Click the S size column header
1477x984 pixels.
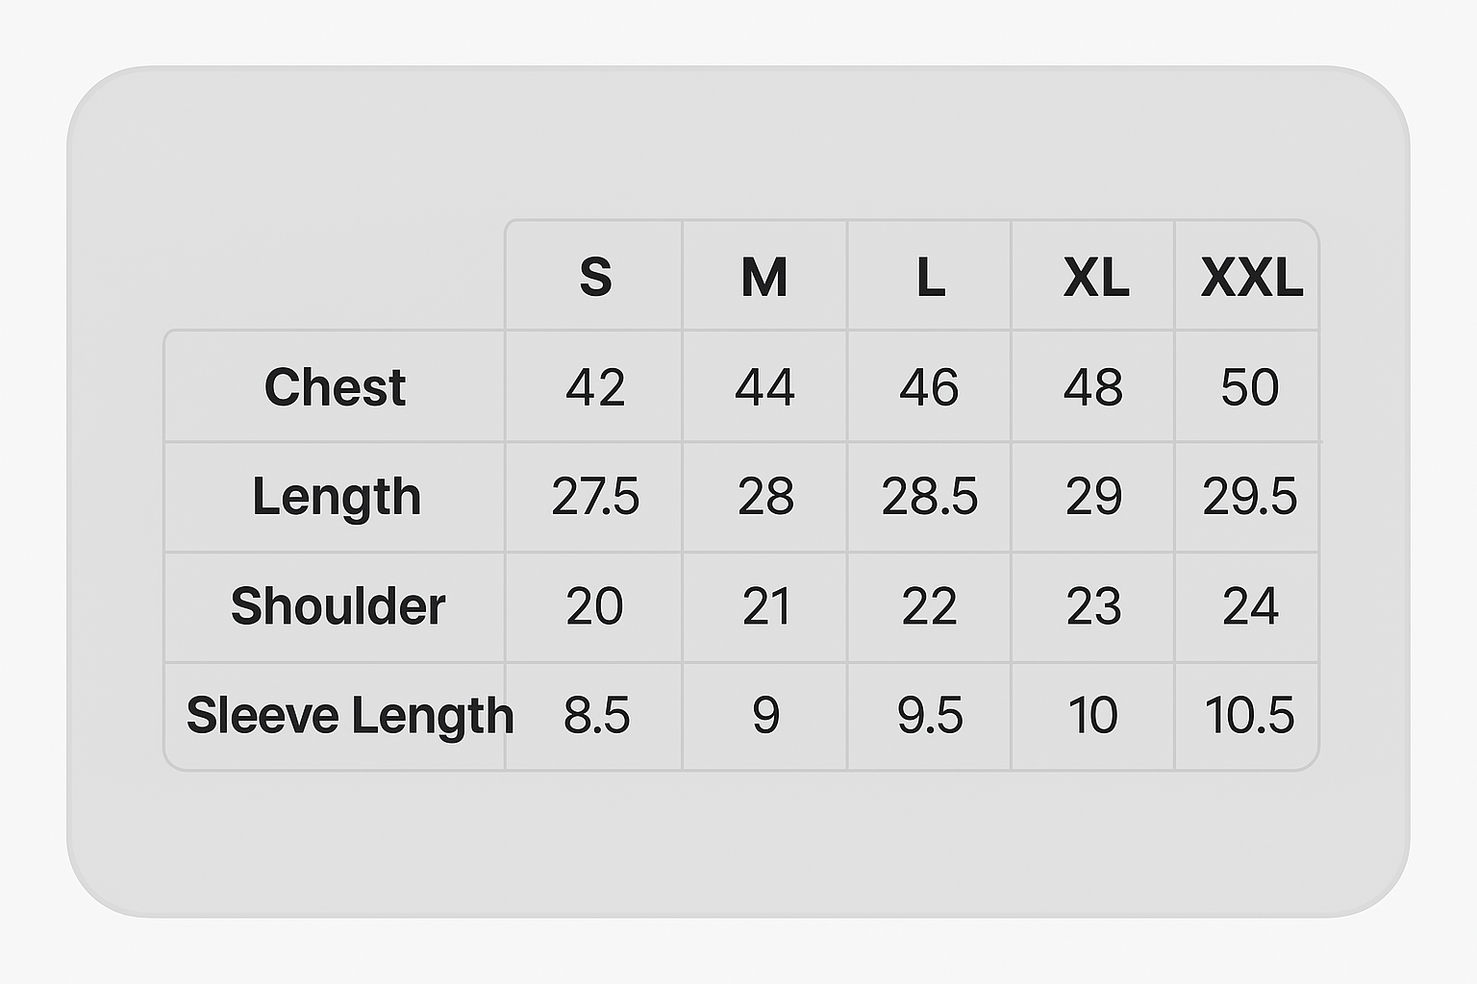point(595,277)
